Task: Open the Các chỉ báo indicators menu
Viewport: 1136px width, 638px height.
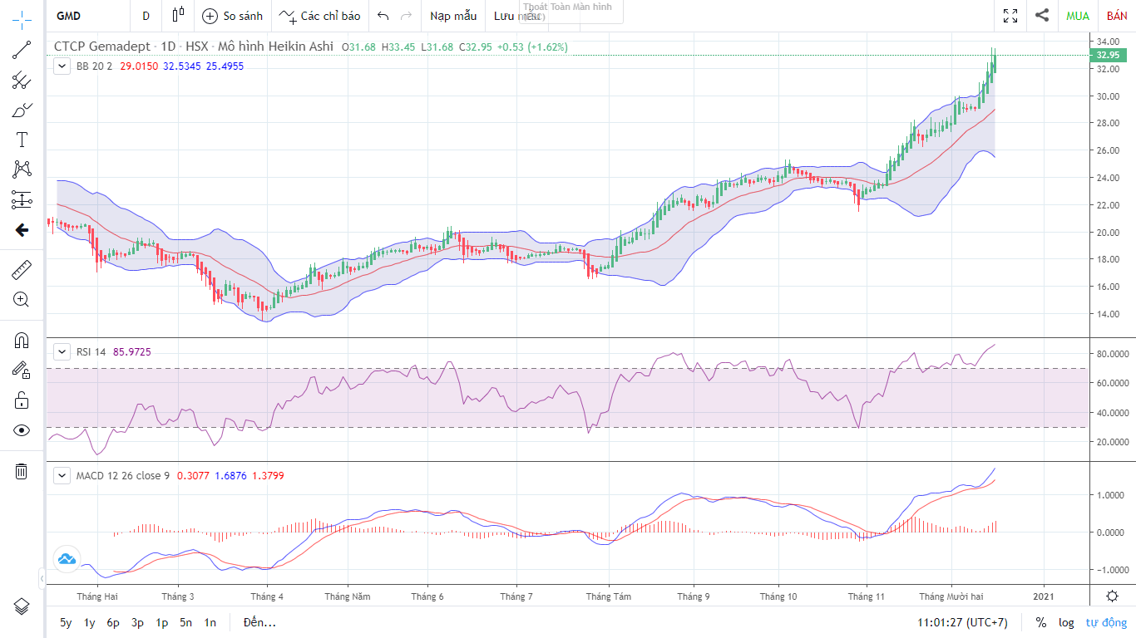Action: tap(320, 16)
